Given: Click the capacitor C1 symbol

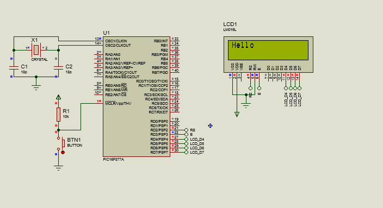Looking at the screenshot, I should coord(14,68).
